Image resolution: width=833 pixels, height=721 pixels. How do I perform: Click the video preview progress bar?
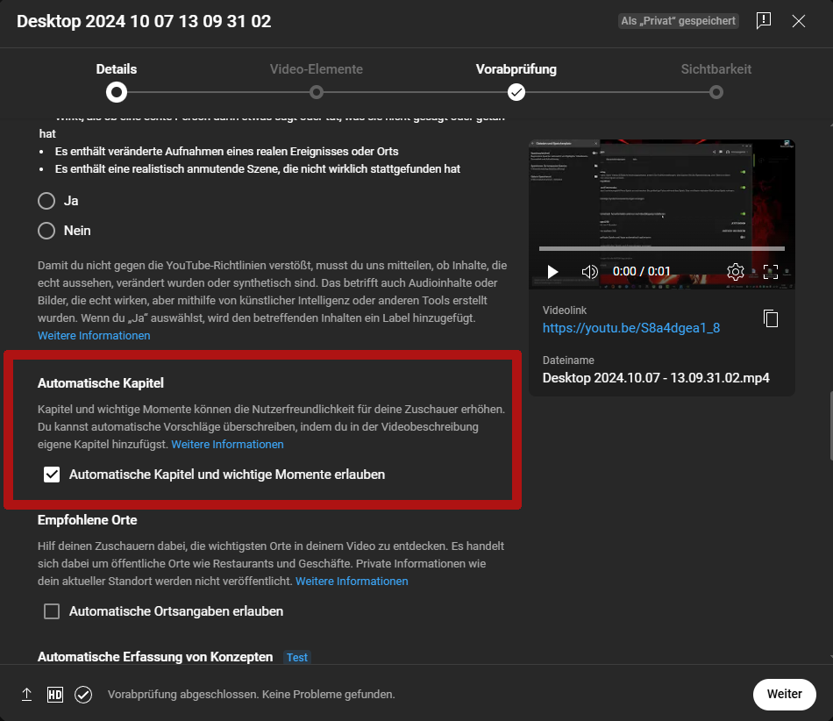click(x=662, y=248)
